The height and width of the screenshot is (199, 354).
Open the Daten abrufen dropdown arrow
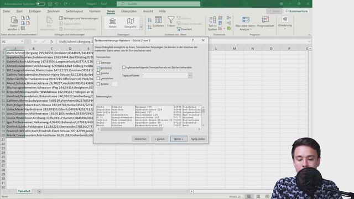[x=19, y=29]
